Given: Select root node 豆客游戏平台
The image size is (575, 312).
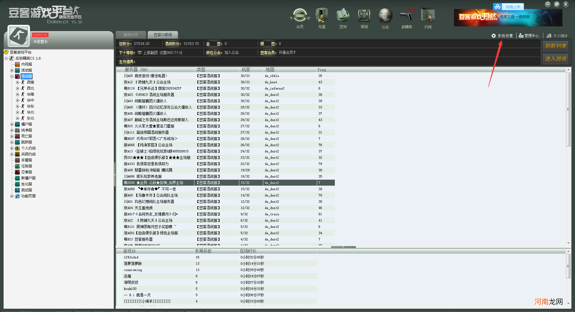Looking at the screenshot, I should [x=20, y=52].
